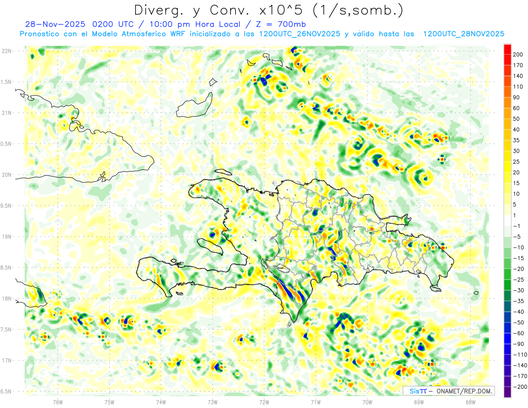
Task: Select the '-60' scale value
Action: click(520, 333)
